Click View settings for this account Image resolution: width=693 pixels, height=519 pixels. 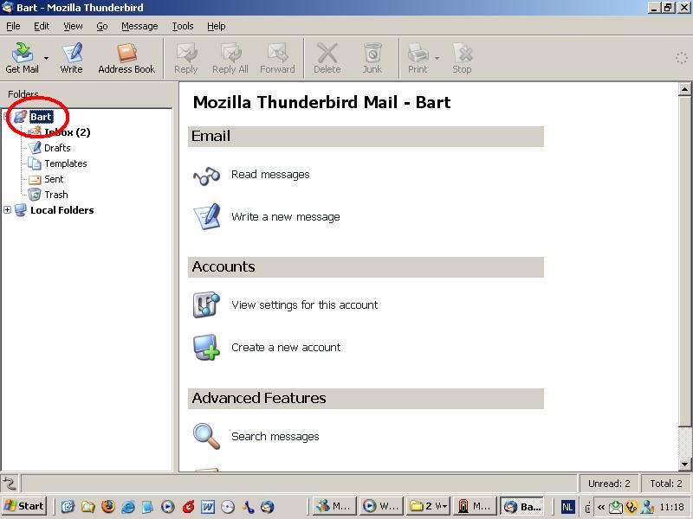[305, 305]
